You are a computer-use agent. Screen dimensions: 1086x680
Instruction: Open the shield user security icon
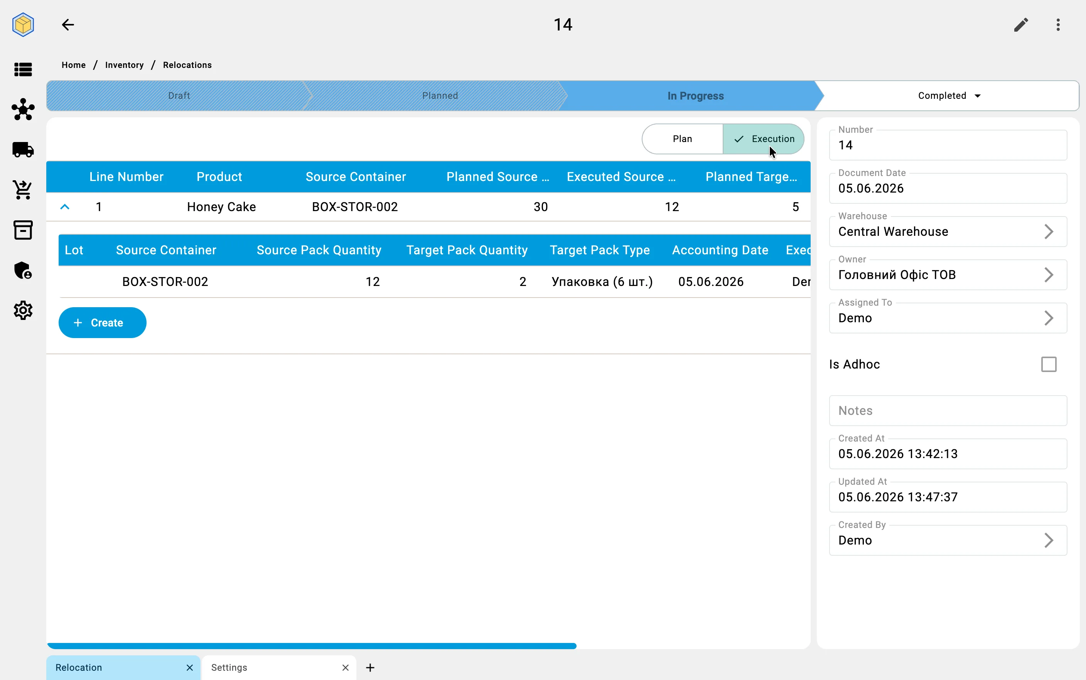[23, 270]
